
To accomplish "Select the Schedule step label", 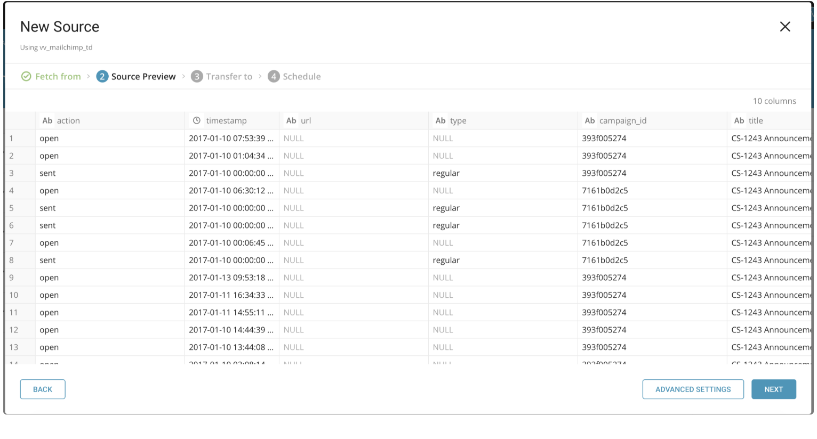I will pyautogui.click(x=302, y=77).
